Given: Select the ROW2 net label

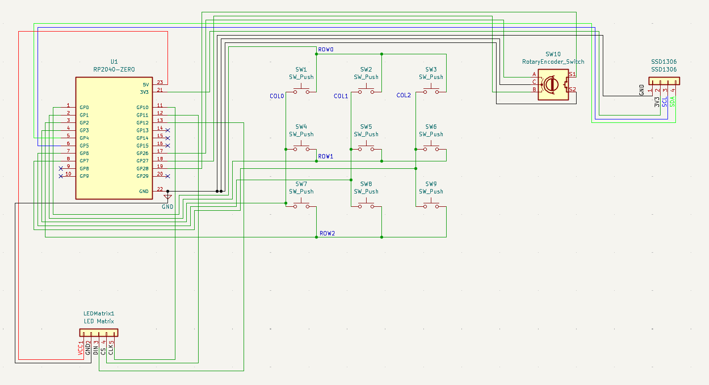Looking at the screenshot, I should point(328,233).
